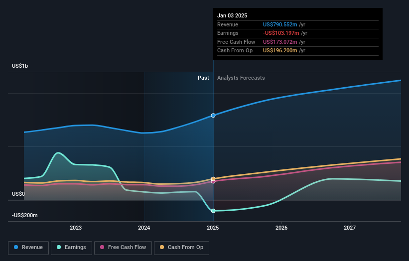Click the 2024 x-axis label
The height and width of the screenshot is (261, 409).
click(144, 228)
